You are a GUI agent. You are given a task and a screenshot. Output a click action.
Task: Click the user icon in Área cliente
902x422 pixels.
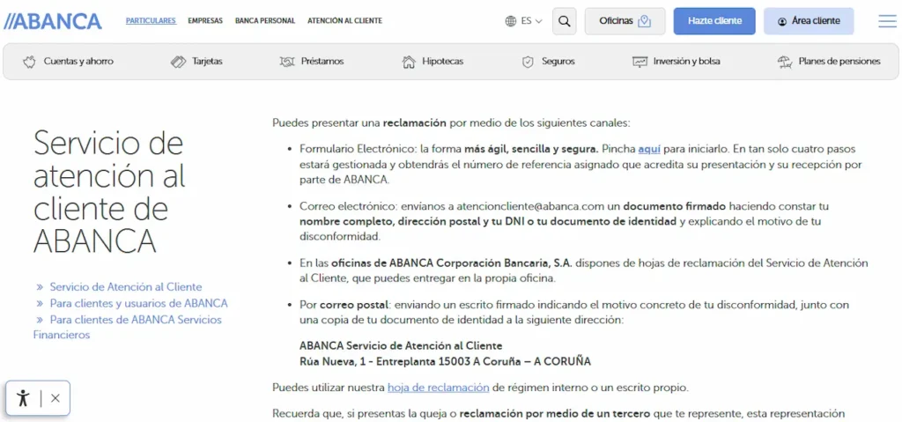point(782,21)
